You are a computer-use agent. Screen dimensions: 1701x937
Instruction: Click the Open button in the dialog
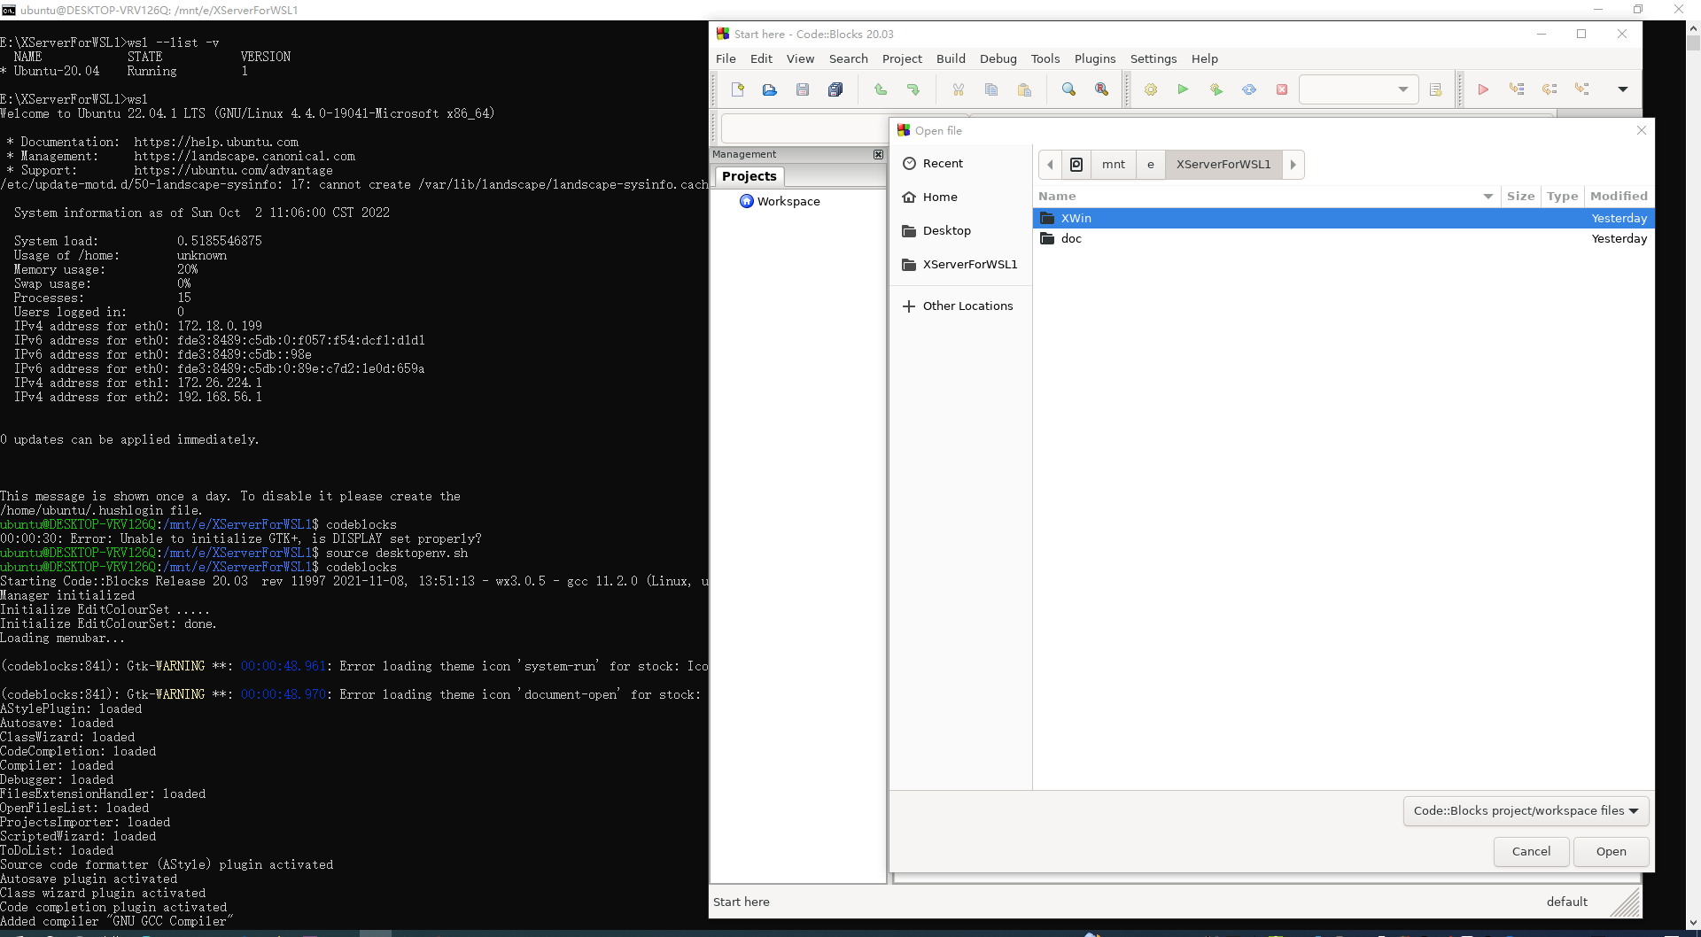pos(1611,852)
